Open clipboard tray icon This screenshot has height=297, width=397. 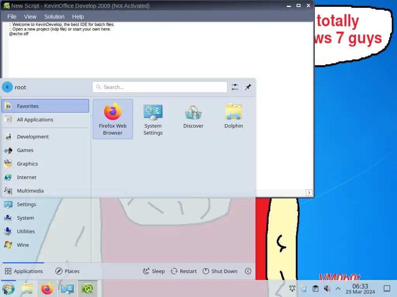[316, 288]
